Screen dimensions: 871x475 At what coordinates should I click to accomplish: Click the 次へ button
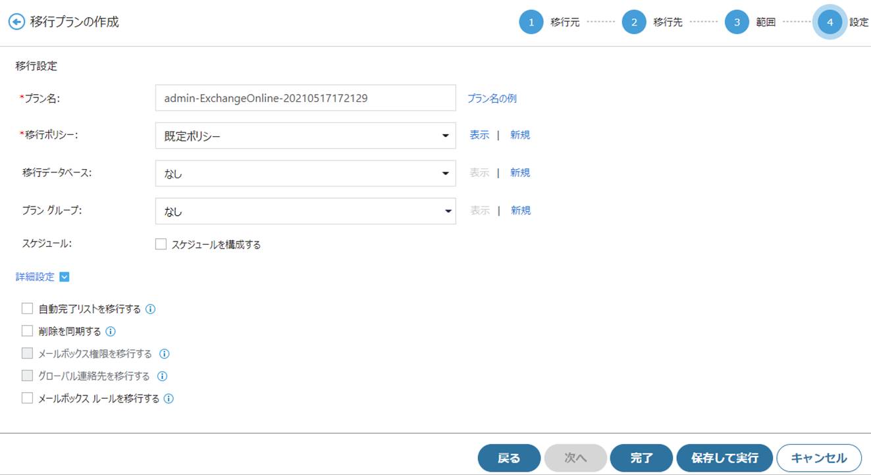coord(575,458)
